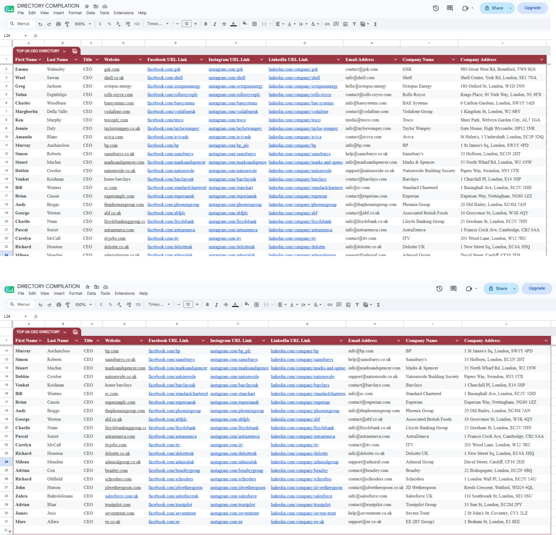Open comments panel in top window header
Image resolution: width=556 pixels, height=535 pixels.
click(x=450, y=8)
